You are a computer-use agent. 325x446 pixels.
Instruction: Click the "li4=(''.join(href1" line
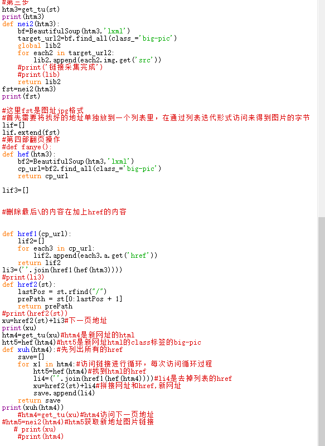coord(133,379)
